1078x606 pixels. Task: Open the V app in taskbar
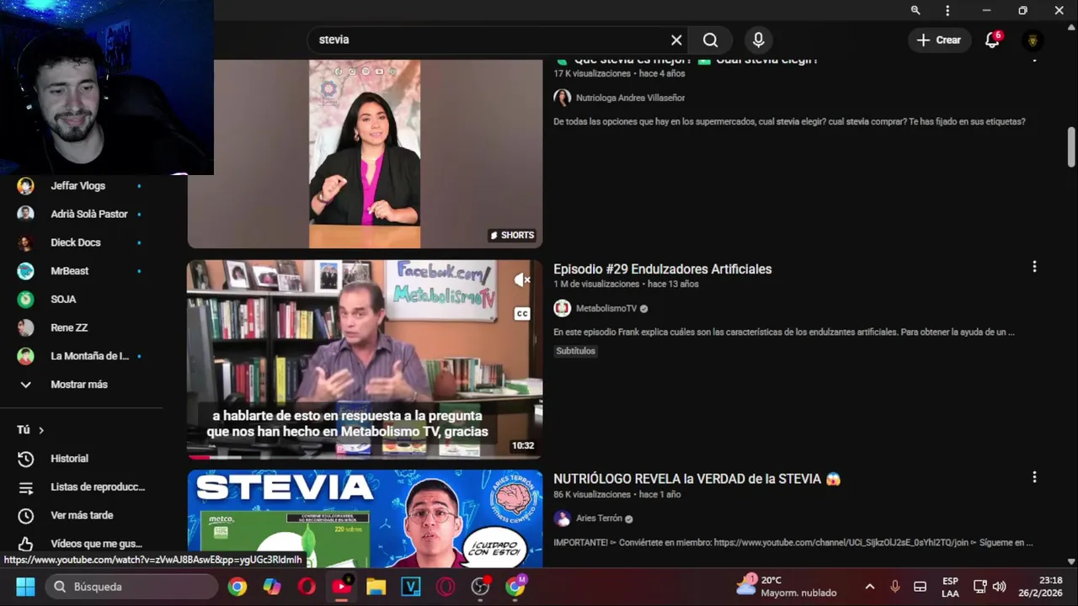point(411,587)
